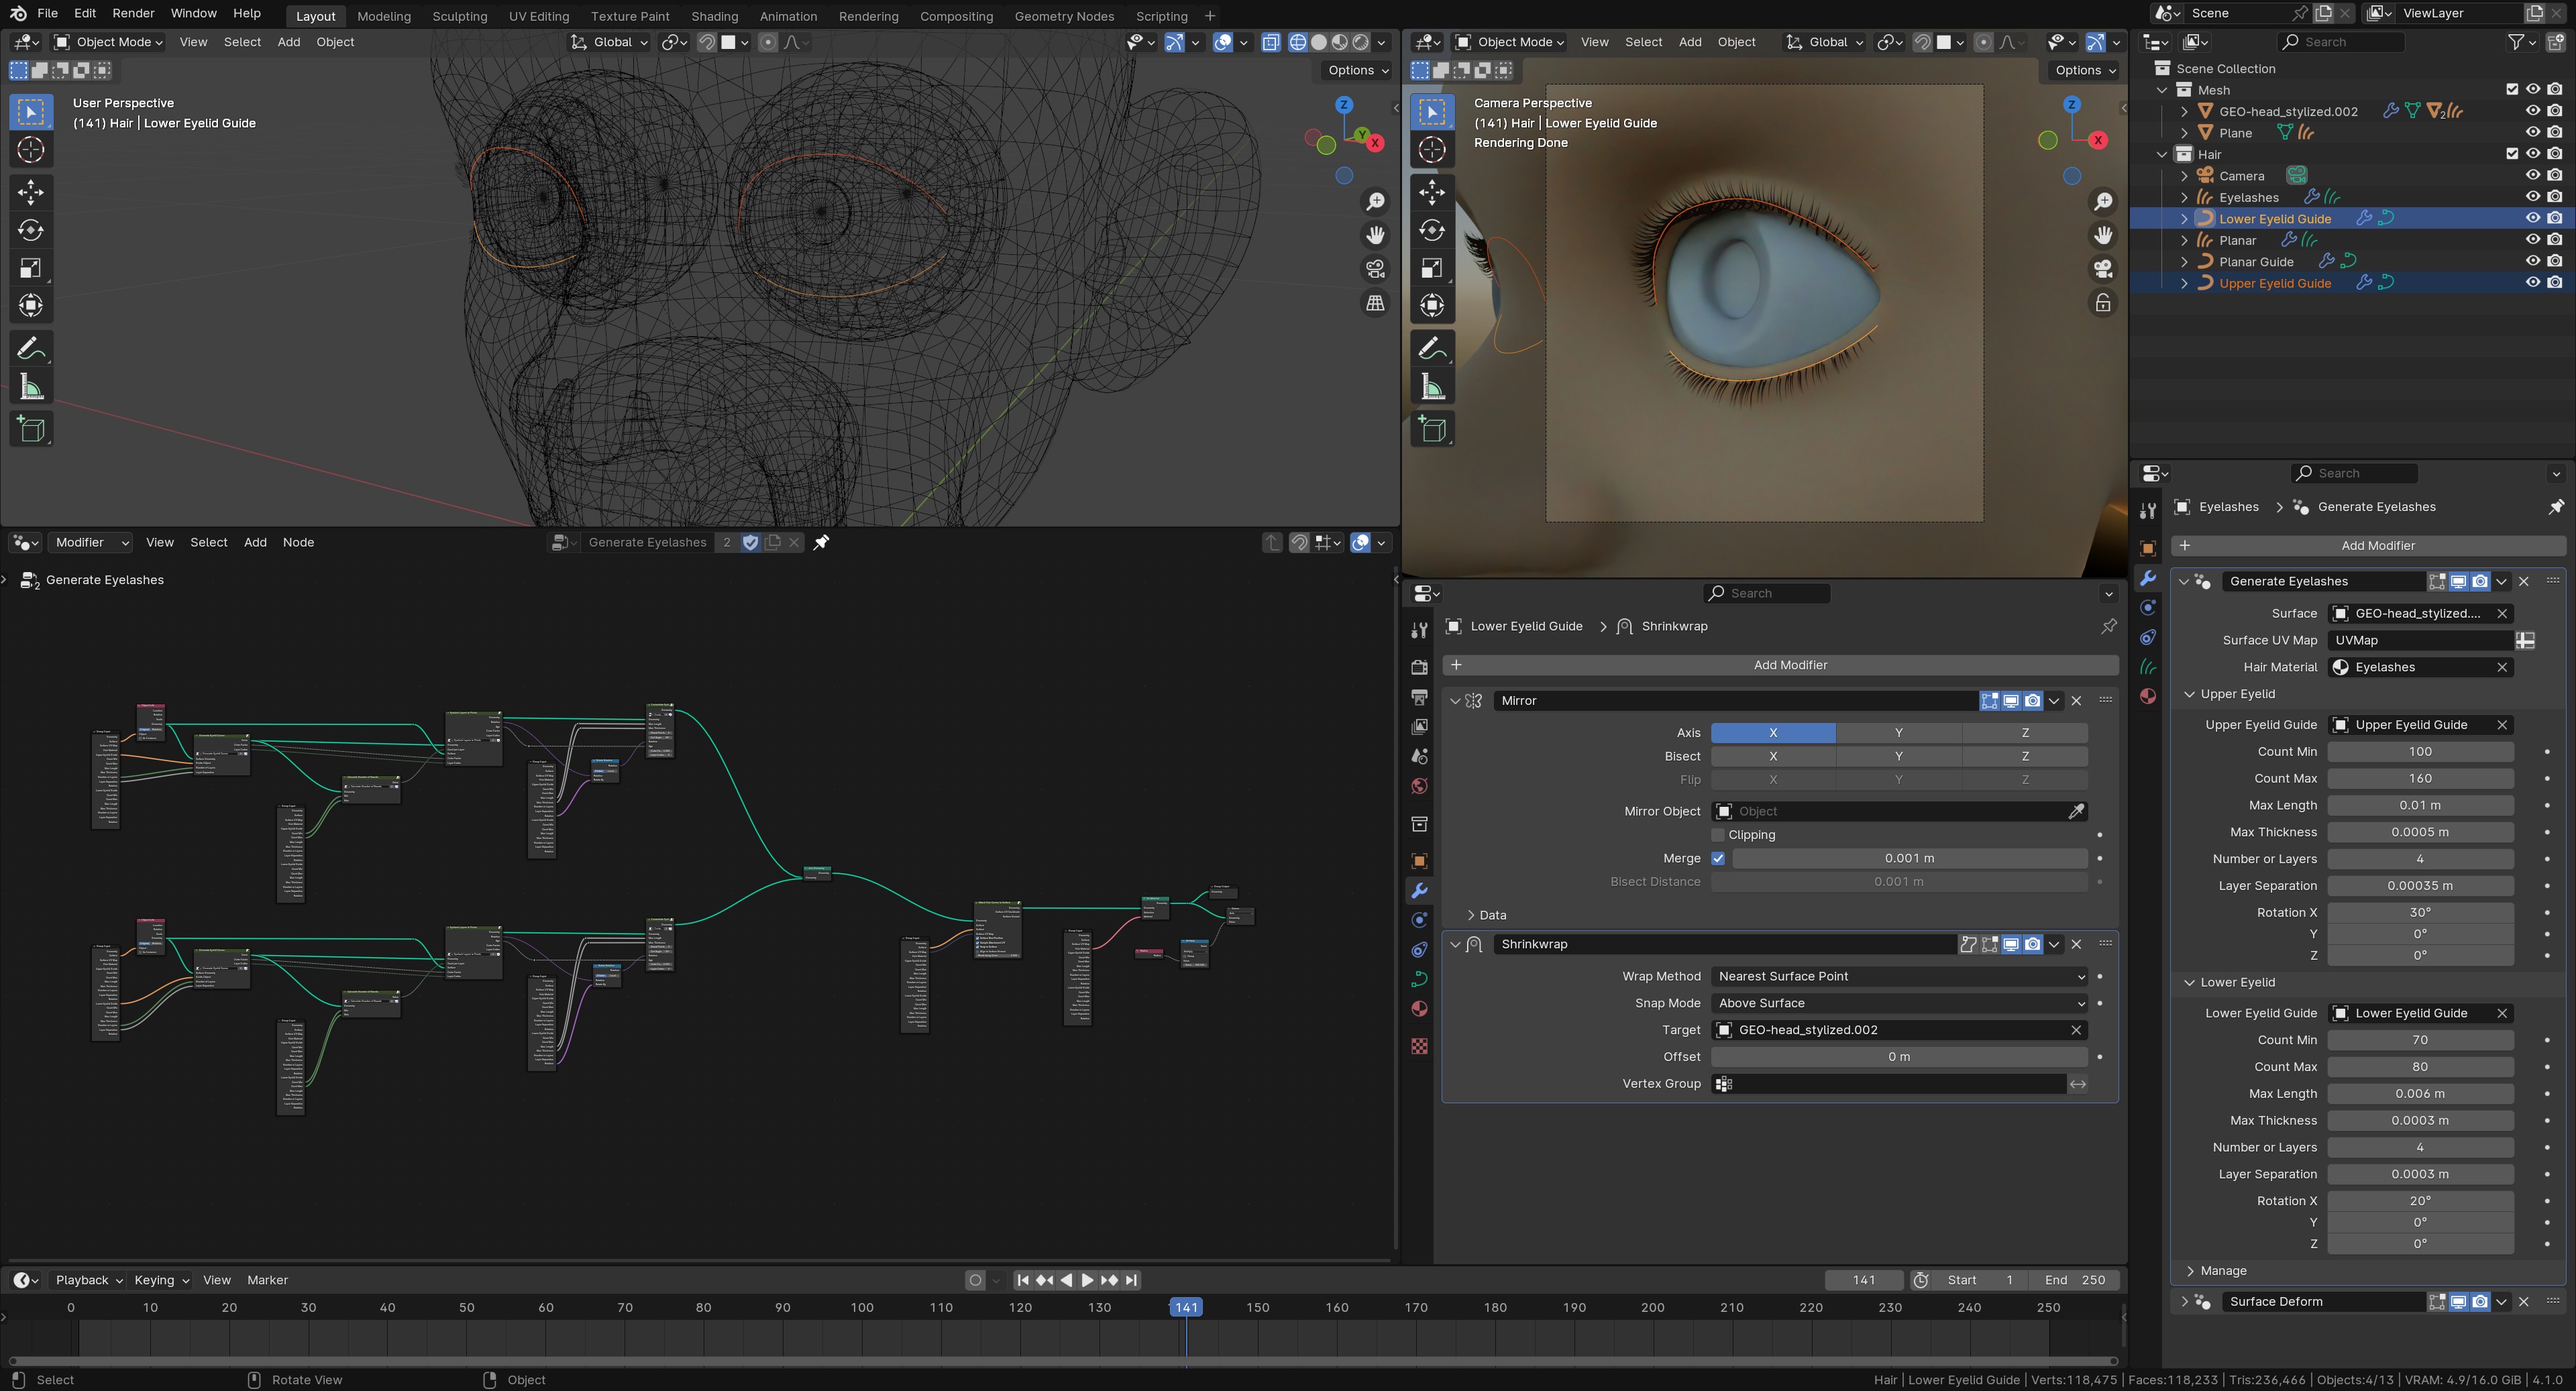
Task: Open Object Mode dropdown in left viewport
Action: [x=109, y=42]
